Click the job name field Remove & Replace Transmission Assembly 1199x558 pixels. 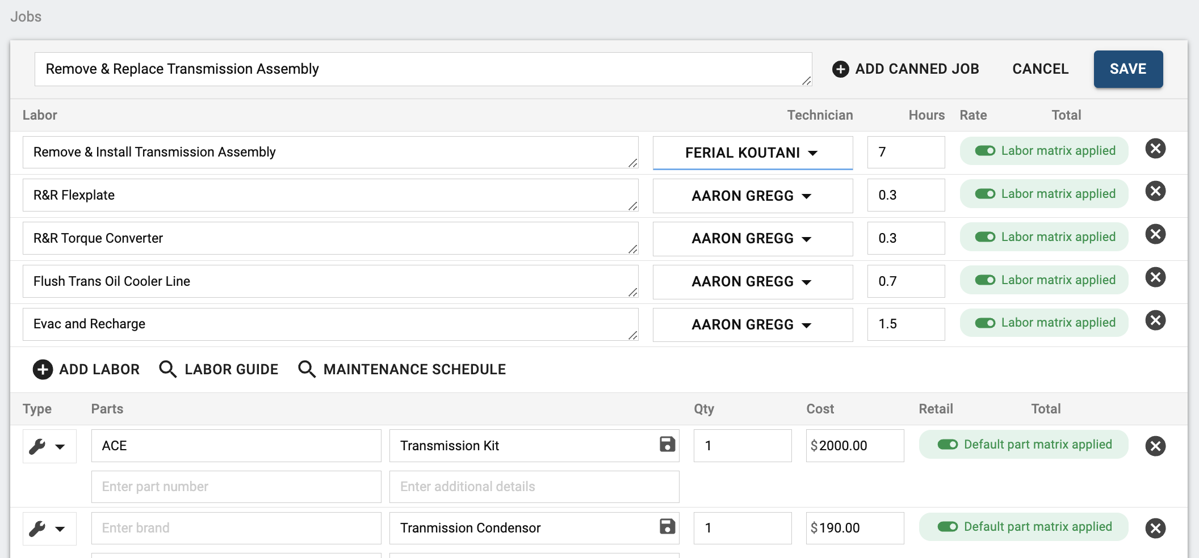[423, 69]
